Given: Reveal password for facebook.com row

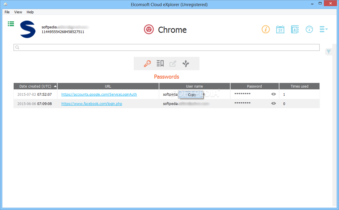Looking at the screenshot, I should point(274,104).
